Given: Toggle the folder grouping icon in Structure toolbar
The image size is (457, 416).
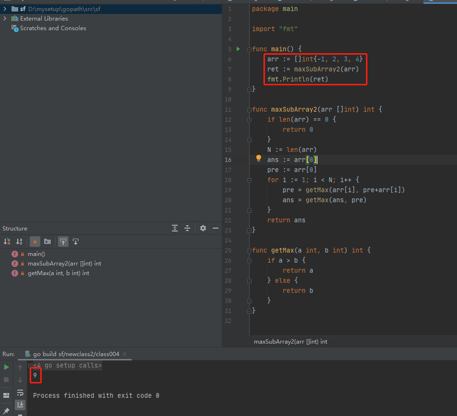Looking at the screenshot, I should coord(47,242).
